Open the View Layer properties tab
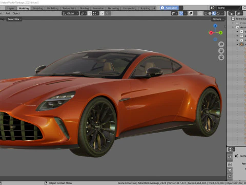Viewport: 246px width, 185px height. point(230,176)
